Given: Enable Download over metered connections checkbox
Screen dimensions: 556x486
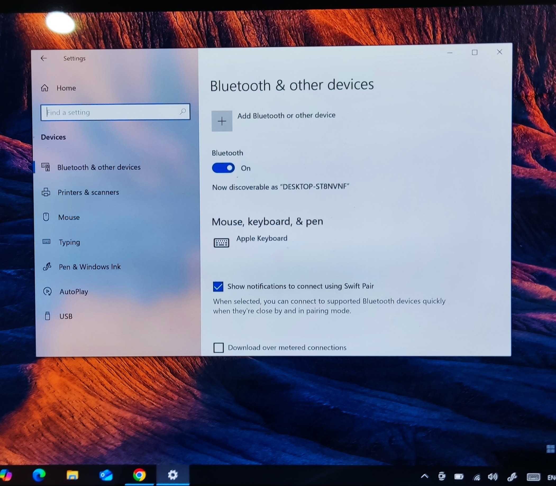Looking at the screenshot, I should coord(218,348).
